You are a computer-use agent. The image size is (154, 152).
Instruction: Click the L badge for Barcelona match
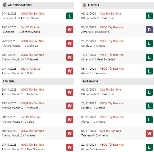point(70,16)
